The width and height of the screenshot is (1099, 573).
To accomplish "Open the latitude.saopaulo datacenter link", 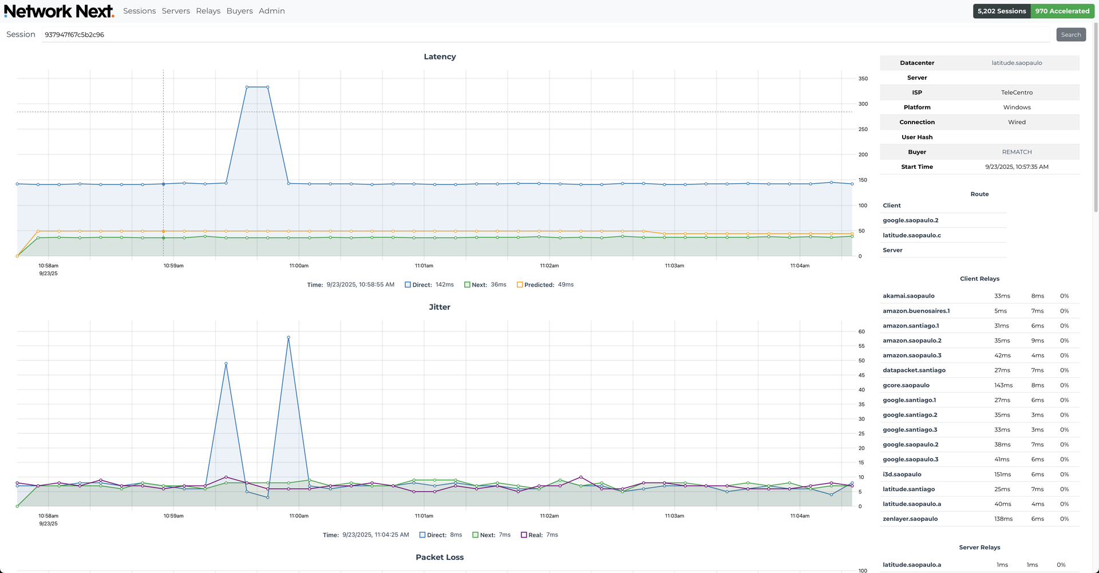I will click(x=1017, y=63).
